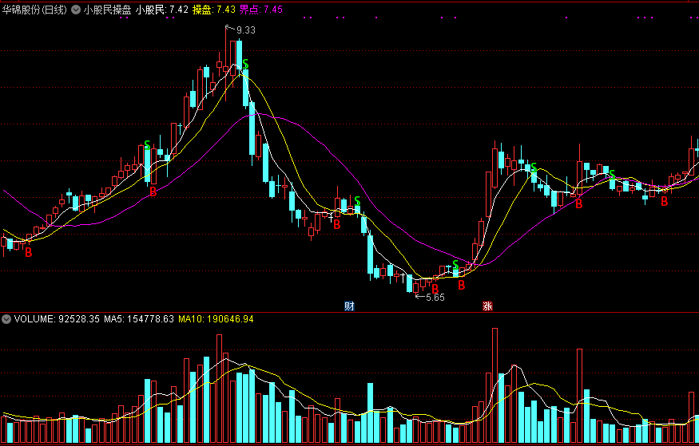
Task: Click the 小股民操盘 indicator name
Action: [107, 10]
